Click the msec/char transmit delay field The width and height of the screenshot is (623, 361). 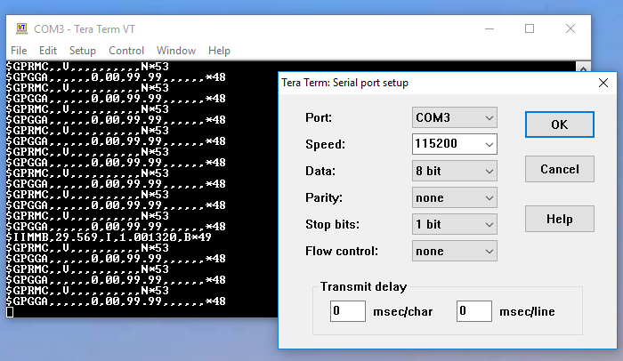pyautogui.click(x=348, y=311)
